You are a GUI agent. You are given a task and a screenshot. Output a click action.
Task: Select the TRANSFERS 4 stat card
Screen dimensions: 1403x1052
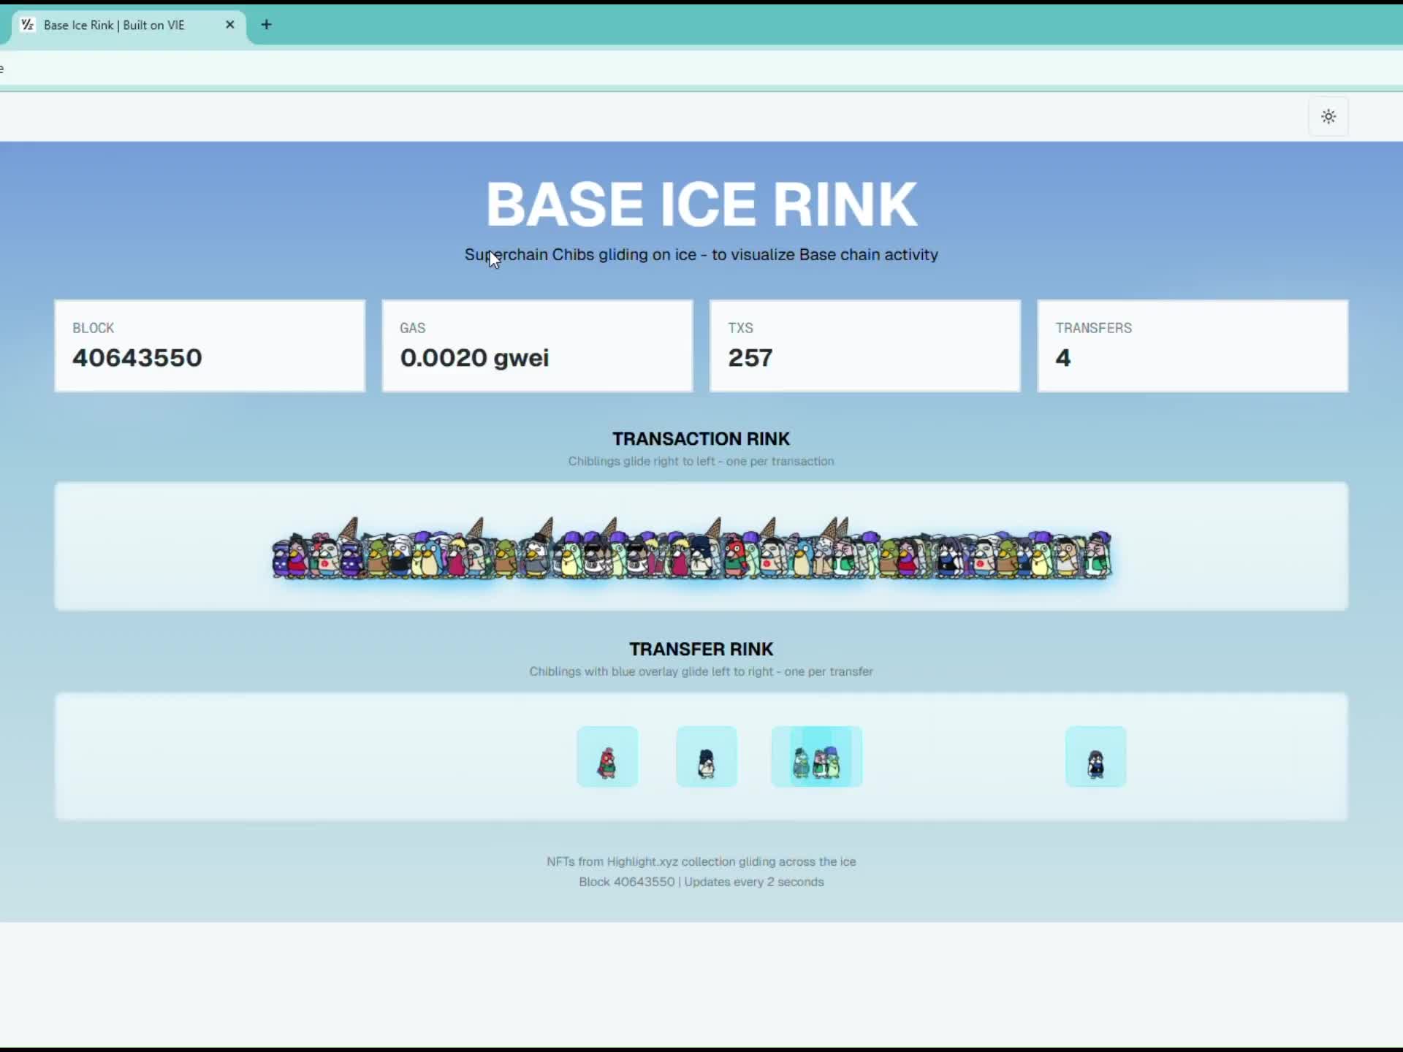pyautogui.click(x=1192, y=346)
